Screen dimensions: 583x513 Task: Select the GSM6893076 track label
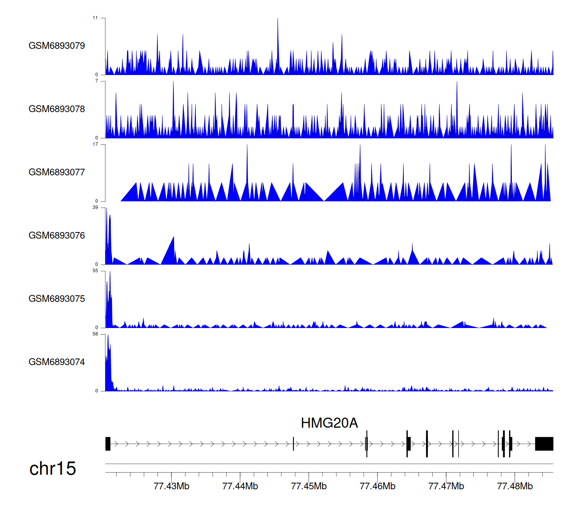(57, 236)
